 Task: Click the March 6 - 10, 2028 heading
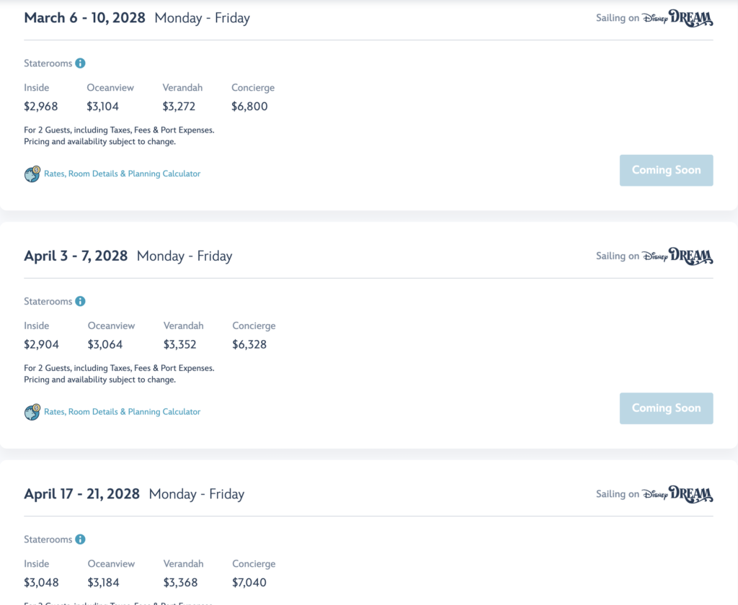[85, 18]
